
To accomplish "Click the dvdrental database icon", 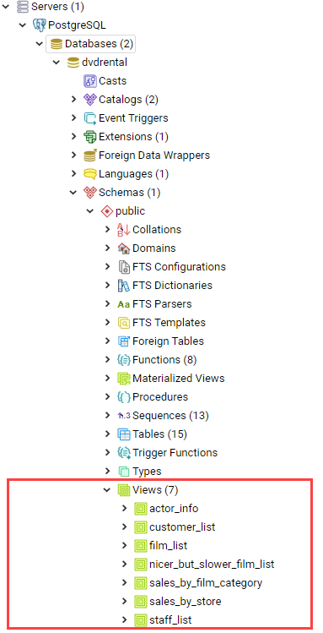I will point(73,63).
